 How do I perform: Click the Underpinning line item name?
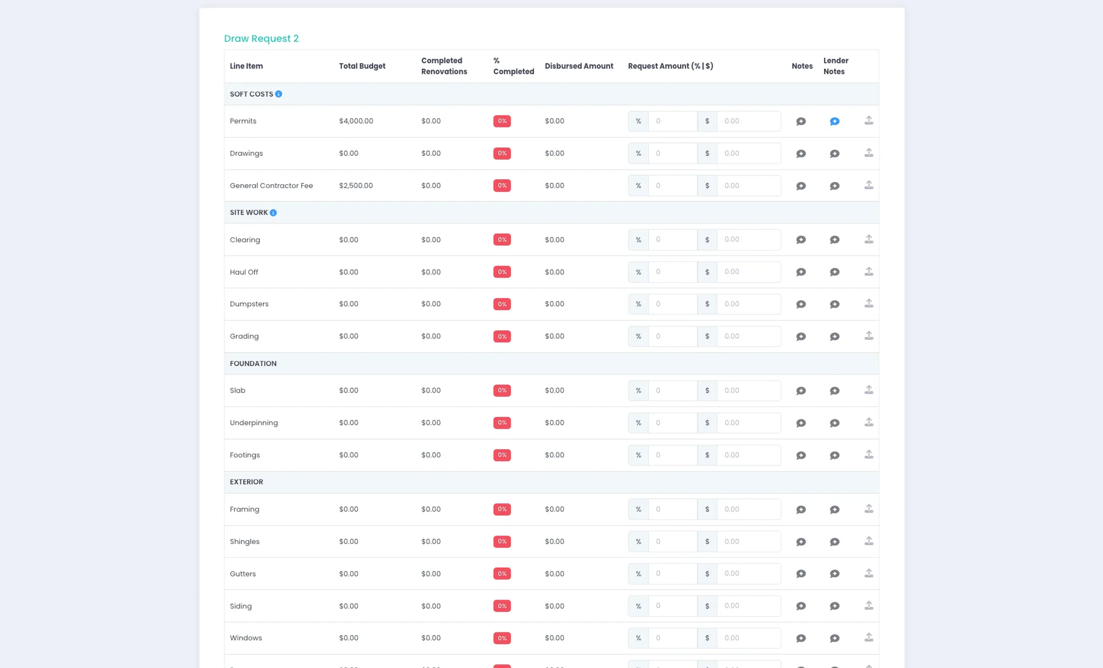coord(254,422)
